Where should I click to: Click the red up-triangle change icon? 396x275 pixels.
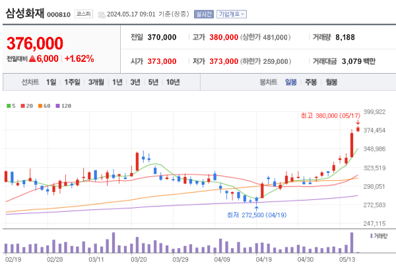click(32, 59)
